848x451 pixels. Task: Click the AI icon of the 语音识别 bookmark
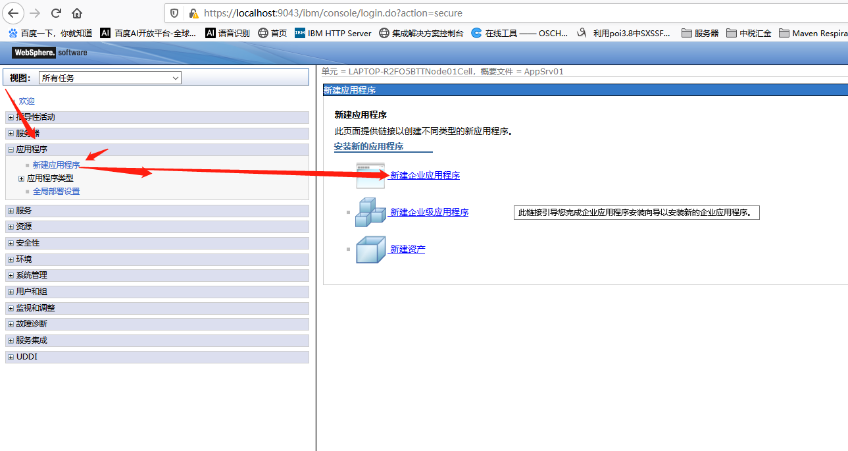(211, 33)
